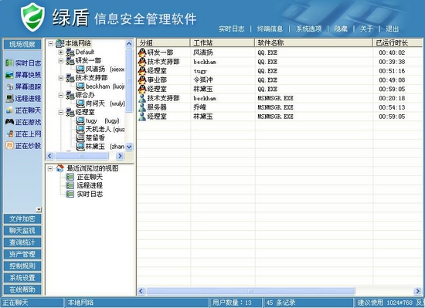The image size is (425, 308).
Task: Click the 已运行时长 column header
Action: [x=398, y=42]
